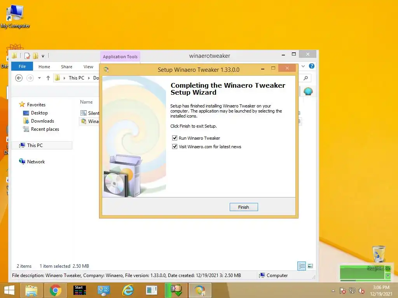
Task: Click the Explorer title bar folder icon
Action: tap(14, 55)
